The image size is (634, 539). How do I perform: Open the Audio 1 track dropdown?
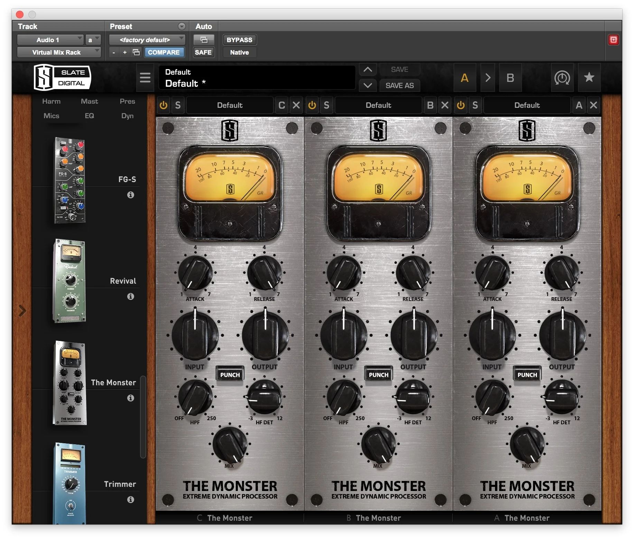[50, 40]
